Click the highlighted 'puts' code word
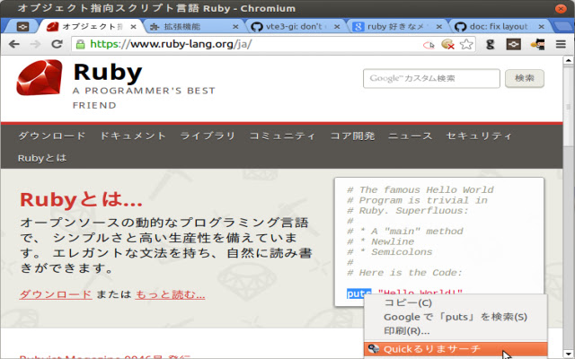The height and width of the screenshot is (359, 575). click(358, 293)
